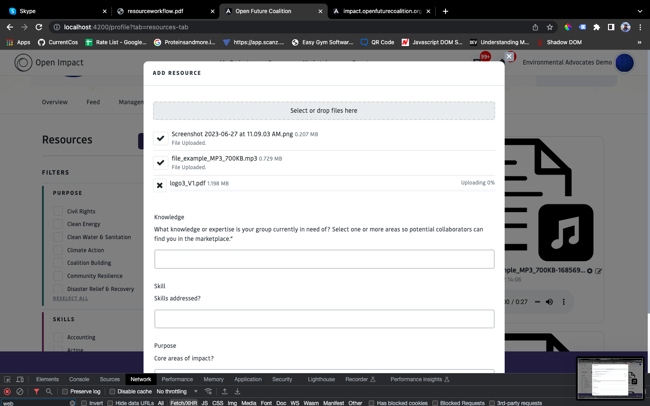Open the No throttling dropdown
The height and width of the screenshot is (406, 650).
[177, 392]
